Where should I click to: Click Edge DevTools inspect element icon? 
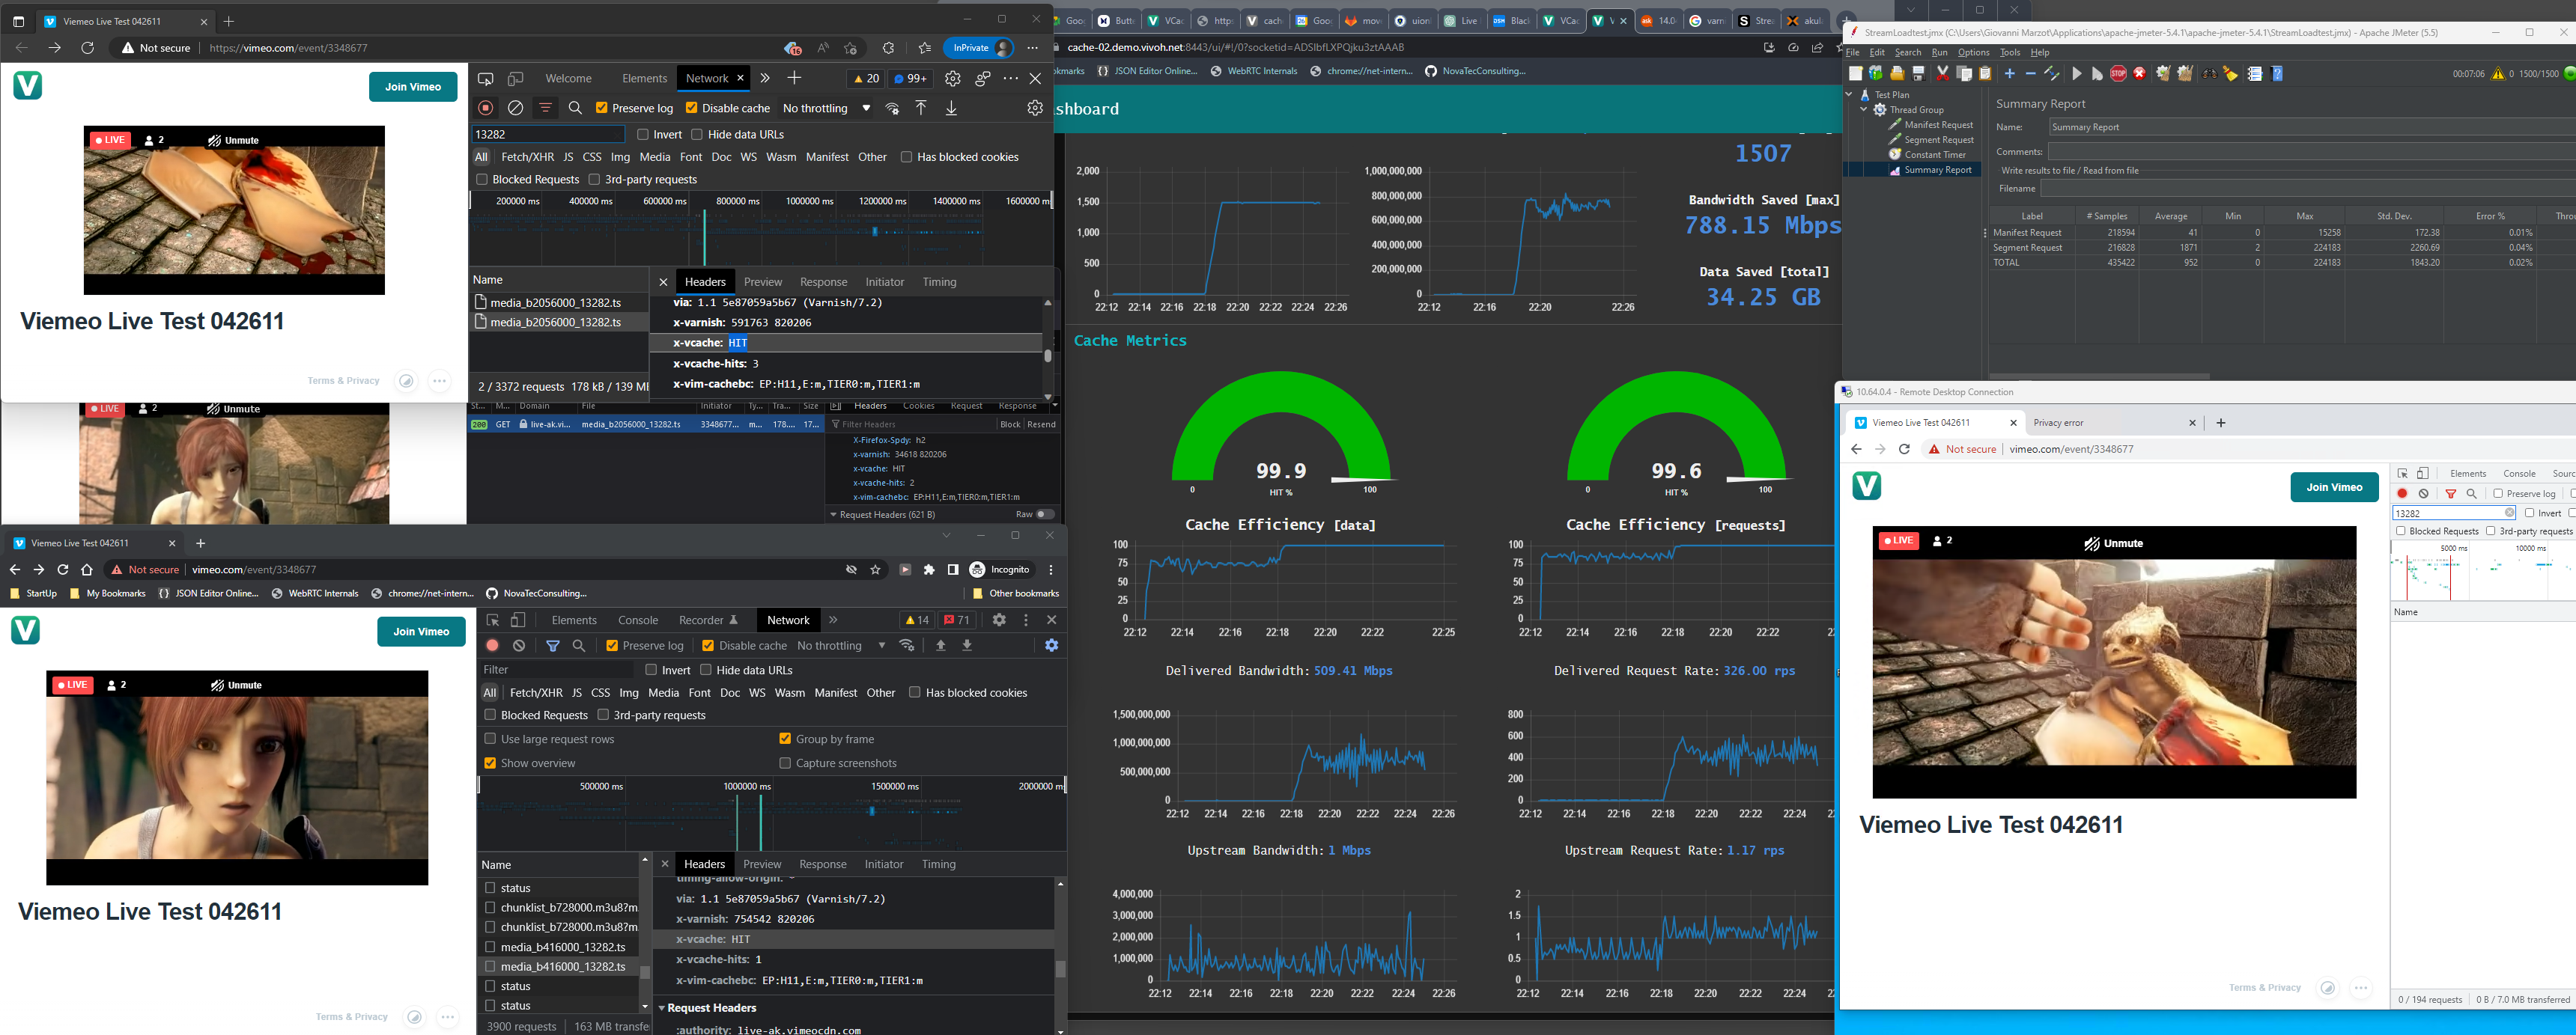pos(485,79)
